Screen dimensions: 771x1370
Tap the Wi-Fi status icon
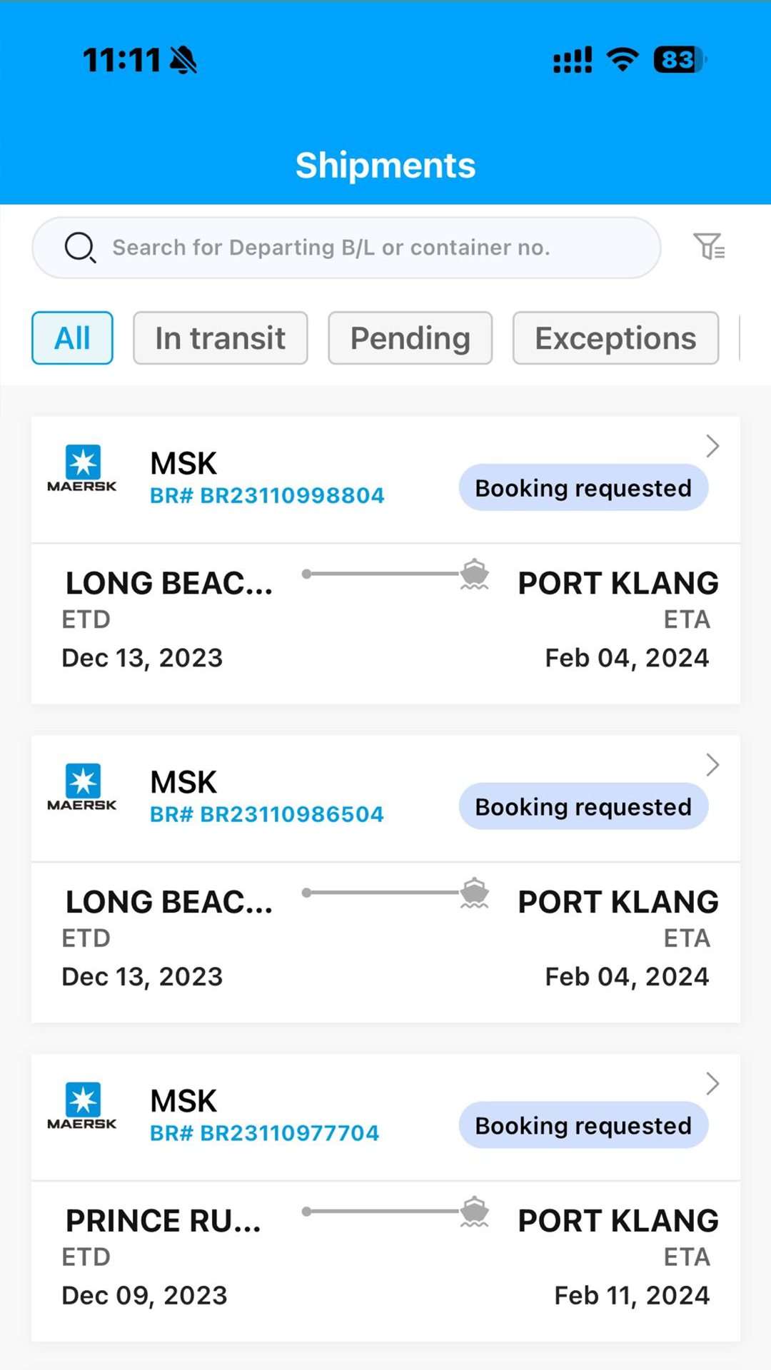(x=623, y=60)
